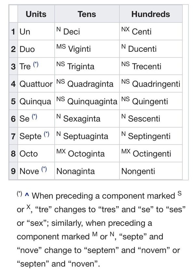
Task: Click the Units column header
Action: 36,14
